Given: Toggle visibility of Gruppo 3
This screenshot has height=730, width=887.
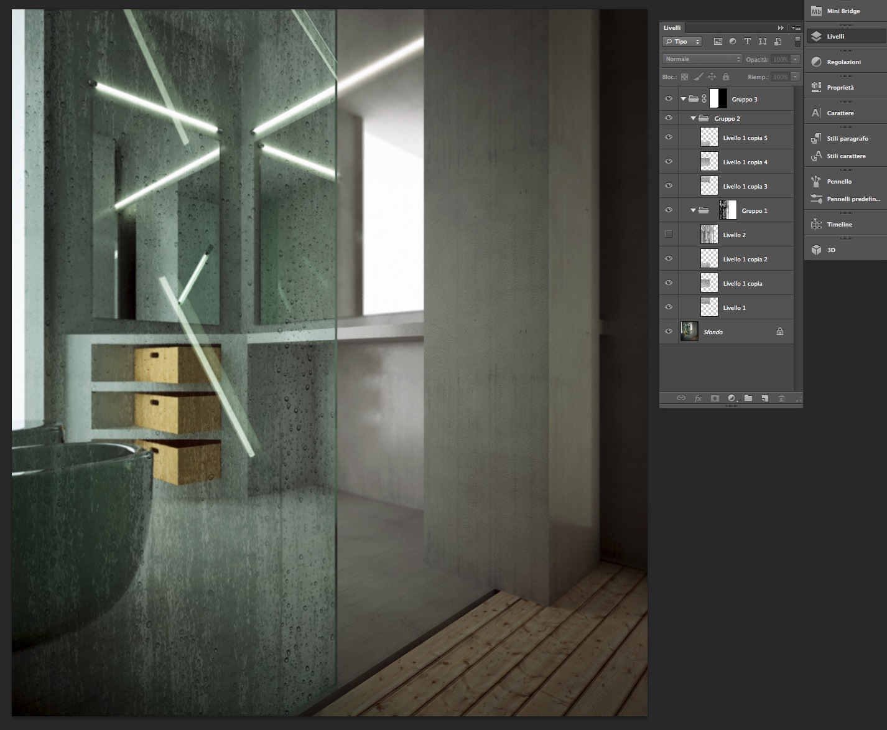Looking at the screenshot, I should (669, 99).
